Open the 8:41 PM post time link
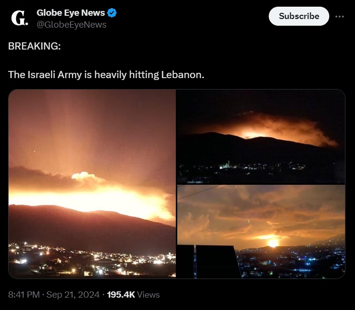This screenshot has width=355, height=310. click(x=24, y=295)
